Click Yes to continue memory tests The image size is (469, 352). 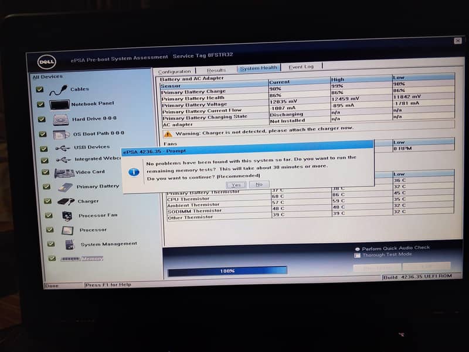(x=236, y=185)
